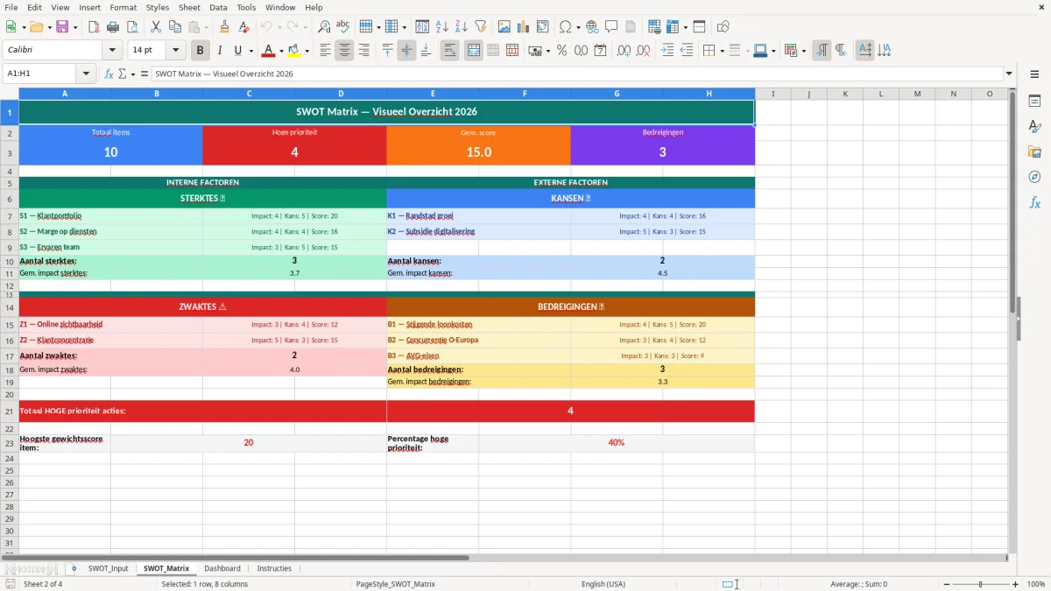Toggle Underline formatting

(x=237, y=51)
